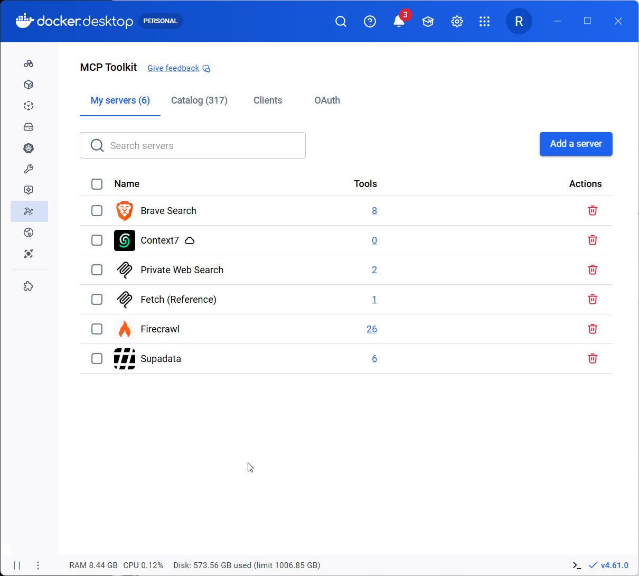Pause Docker engine icon in status bar
This screenshot has height=576, width=639.
coord(17,565)
